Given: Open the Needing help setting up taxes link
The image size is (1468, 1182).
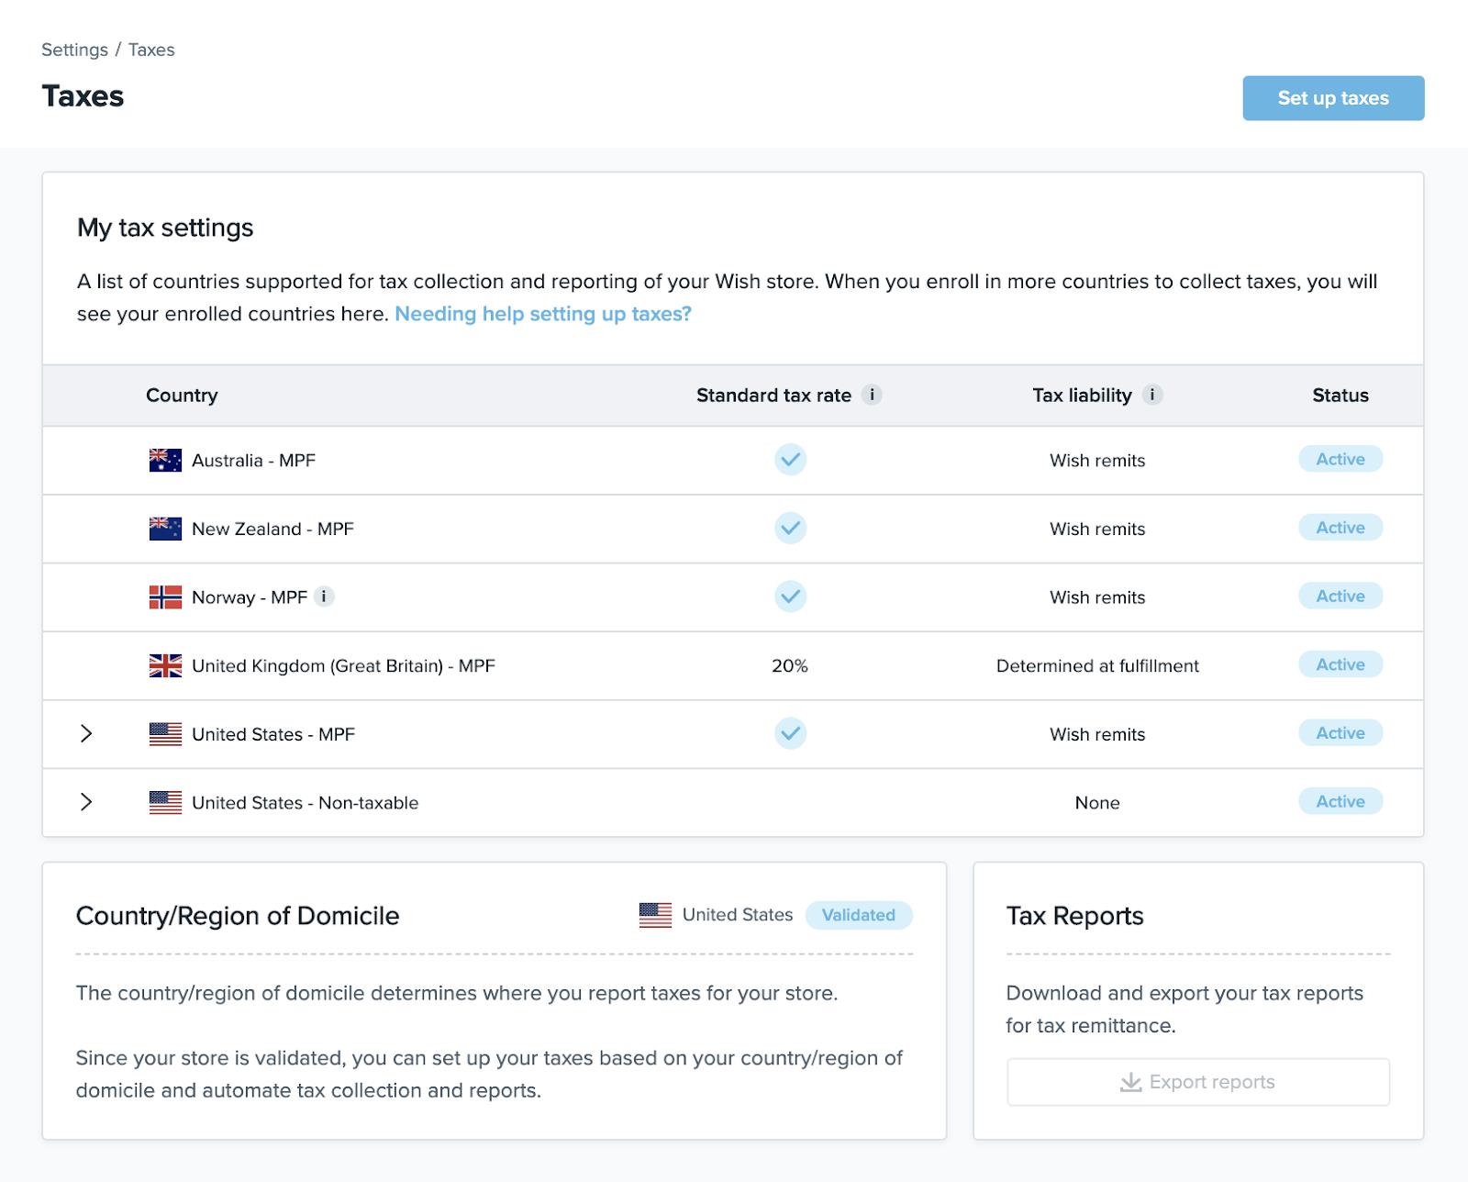Looking at the screenshot, I should [x=542, y=314].
